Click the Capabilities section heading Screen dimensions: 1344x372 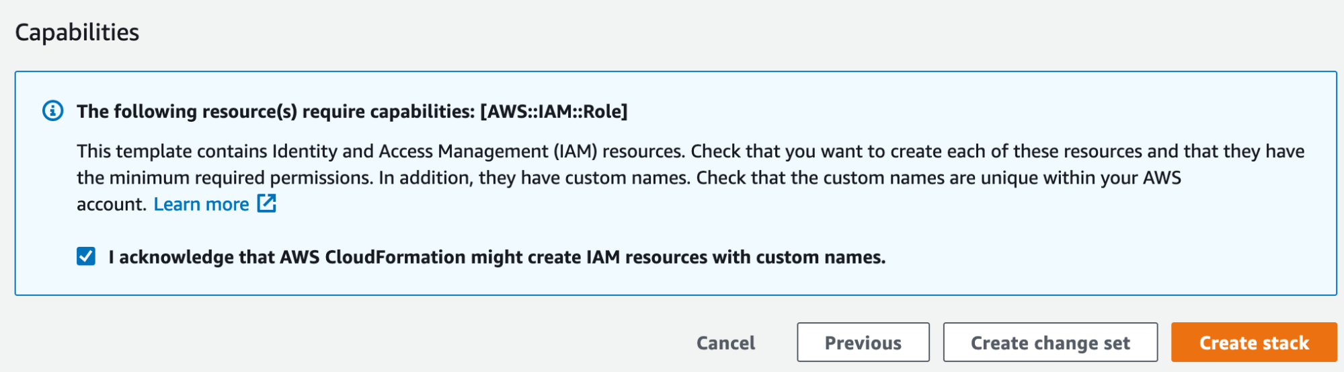pos(77,32)
